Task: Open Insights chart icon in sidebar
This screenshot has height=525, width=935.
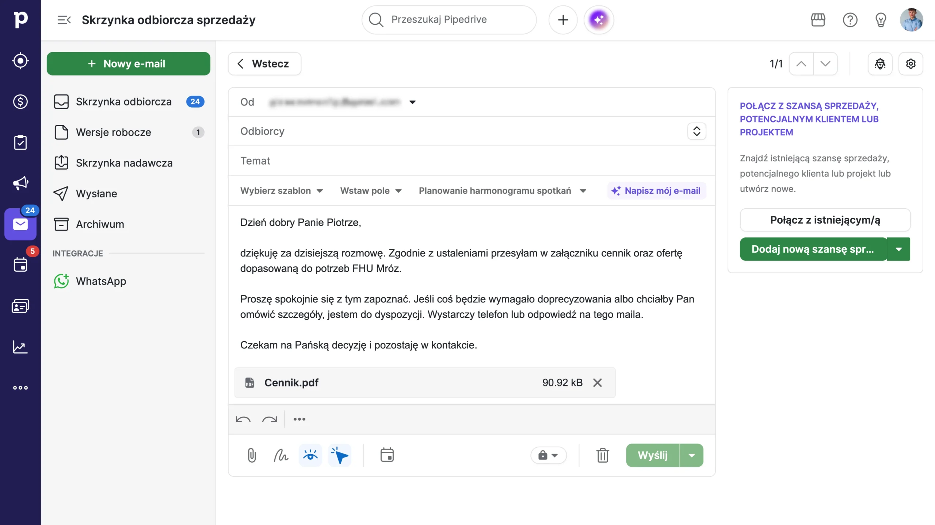Action: point(20,347)
